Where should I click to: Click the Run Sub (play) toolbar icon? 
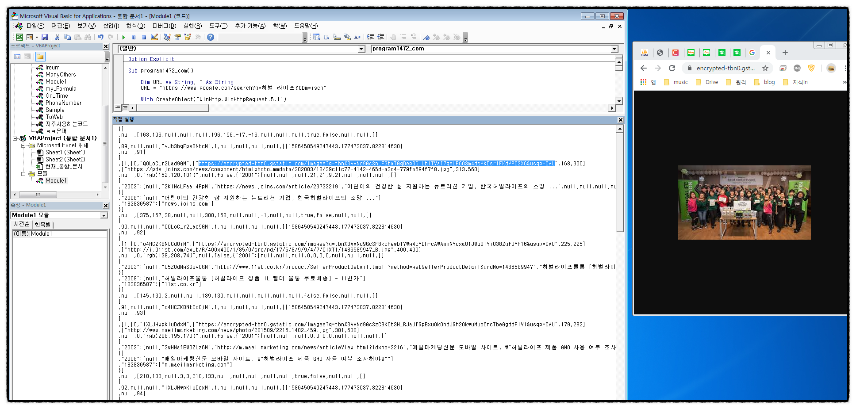point(124,38)
